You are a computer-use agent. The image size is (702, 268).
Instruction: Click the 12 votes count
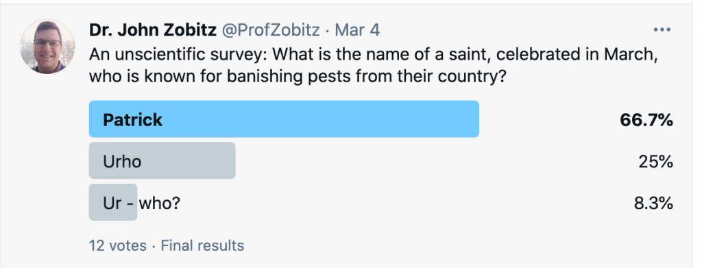point(118,245)
